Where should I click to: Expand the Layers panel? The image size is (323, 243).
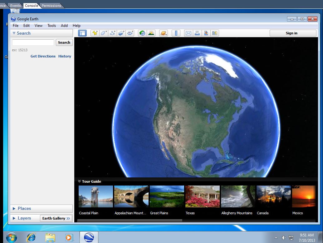click(x=14, y=218)
